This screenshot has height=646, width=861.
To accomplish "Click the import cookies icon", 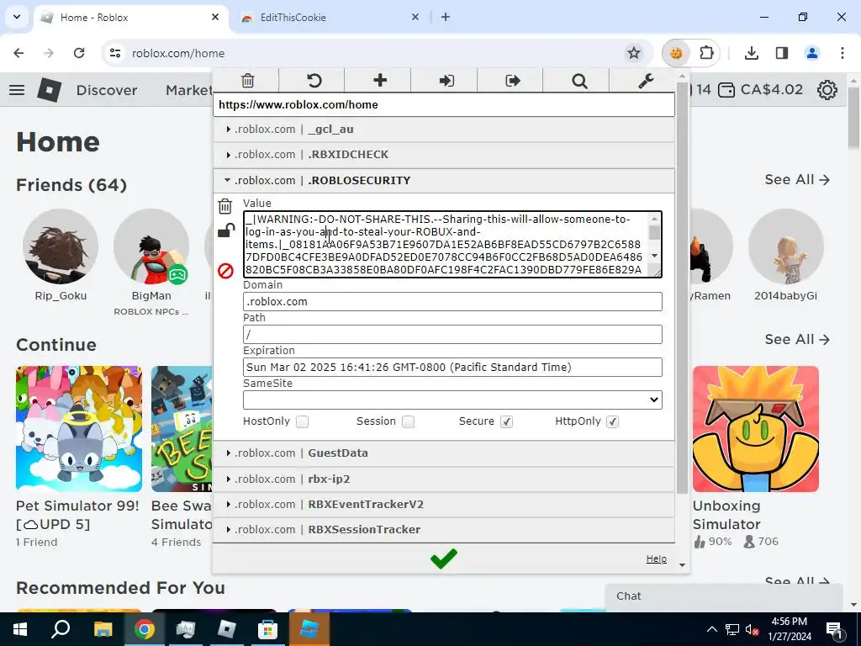I will coord(446,81).
